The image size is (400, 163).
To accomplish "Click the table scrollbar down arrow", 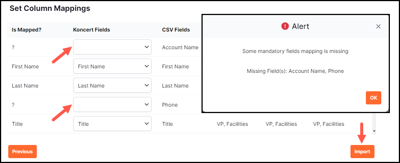I will pos(374,131).
